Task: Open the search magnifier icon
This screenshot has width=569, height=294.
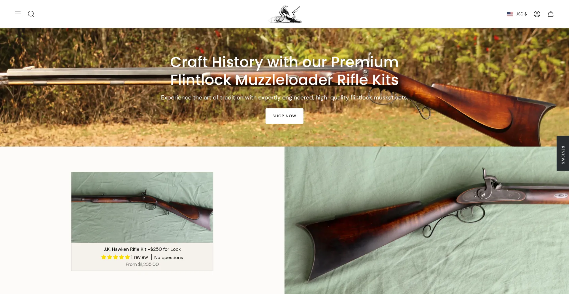Action: (x=31, y=14)
